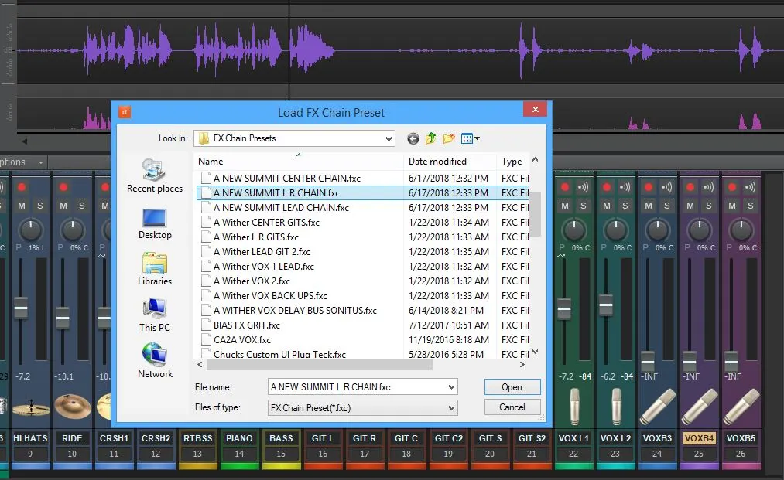This screenshot has width=784, height=480.
Task: Solo the VOXB3 channel
Action: (x=666, y=206)
